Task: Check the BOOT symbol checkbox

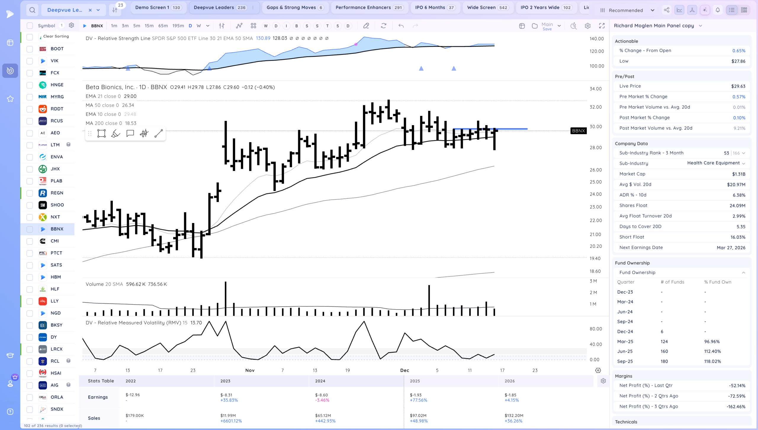Action: pos(30,49)
